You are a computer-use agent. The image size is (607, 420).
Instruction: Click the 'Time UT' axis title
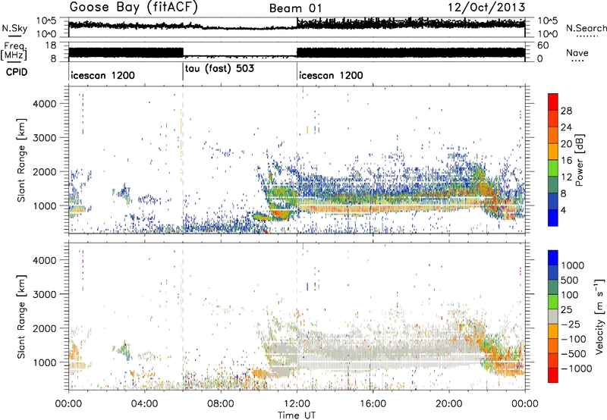pos(297,415)
